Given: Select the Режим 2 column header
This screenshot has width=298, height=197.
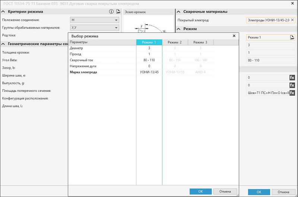Looking at the screenshot, I should 175,42.
